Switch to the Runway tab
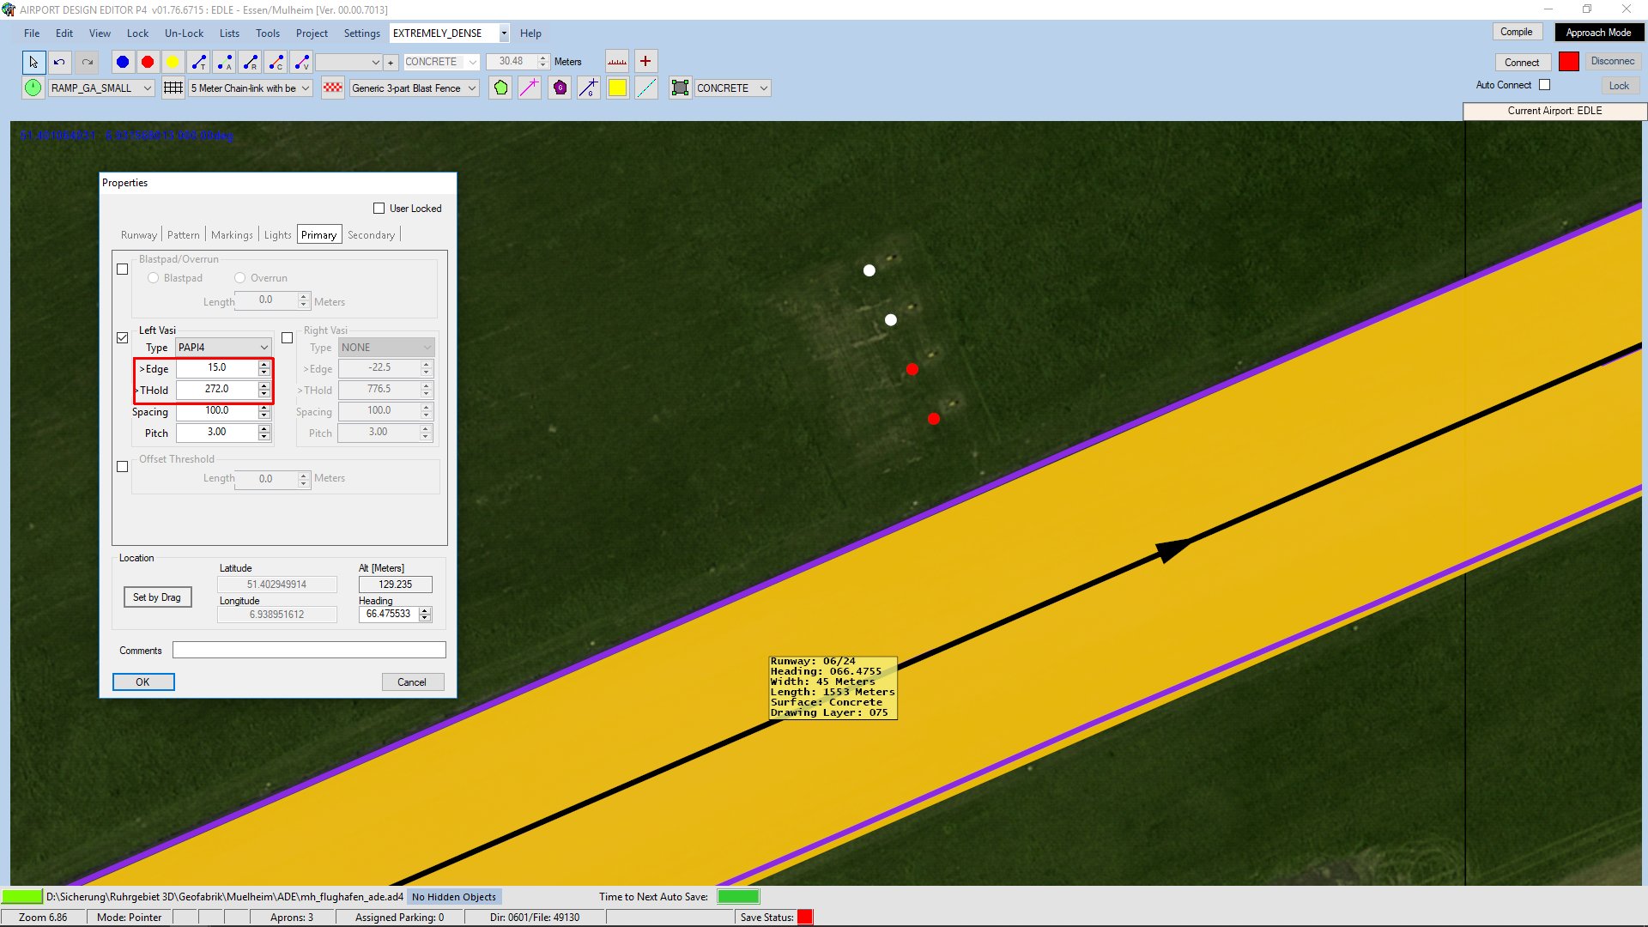 139,235
